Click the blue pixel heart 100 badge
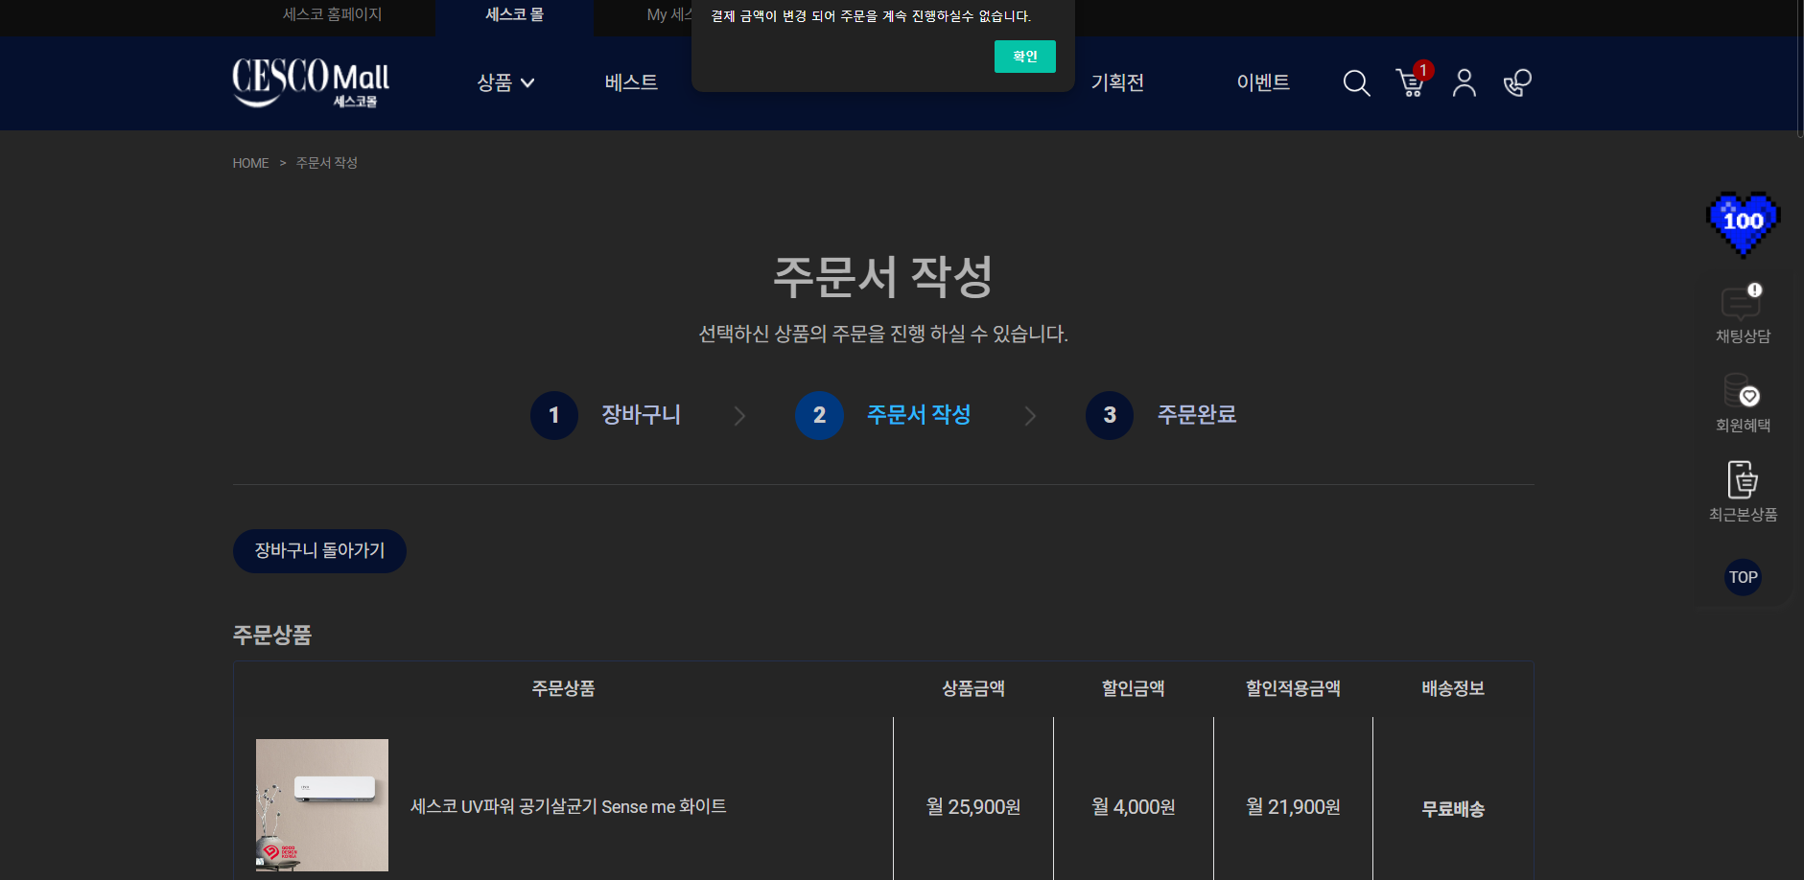Screen dimensions: 1804x880 1743,223
